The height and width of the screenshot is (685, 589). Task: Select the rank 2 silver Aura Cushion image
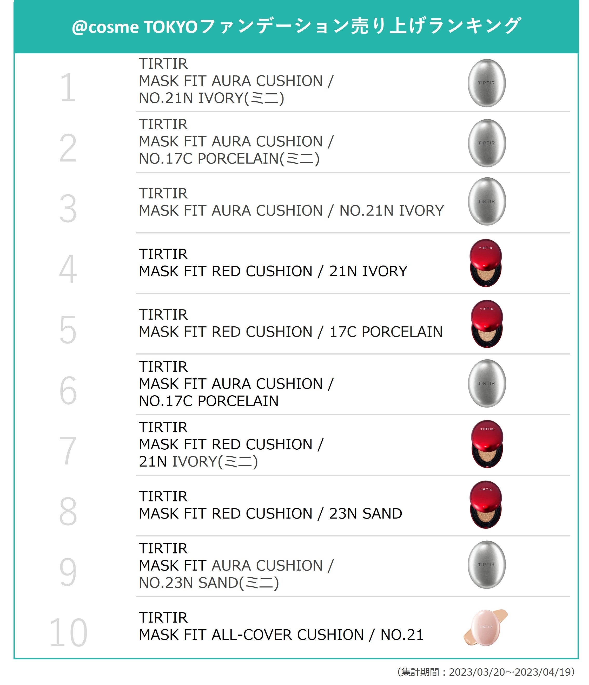(x=486, y=143)
